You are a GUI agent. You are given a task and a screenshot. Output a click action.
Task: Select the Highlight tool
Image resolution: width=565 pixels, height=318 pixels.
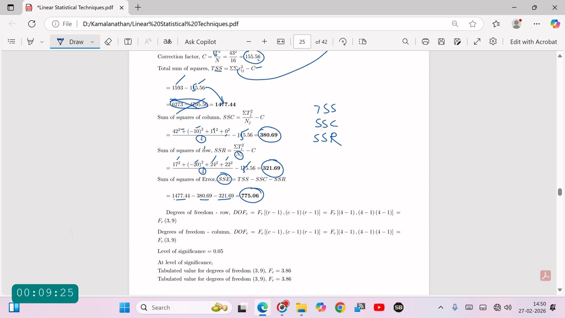[30, 42]
